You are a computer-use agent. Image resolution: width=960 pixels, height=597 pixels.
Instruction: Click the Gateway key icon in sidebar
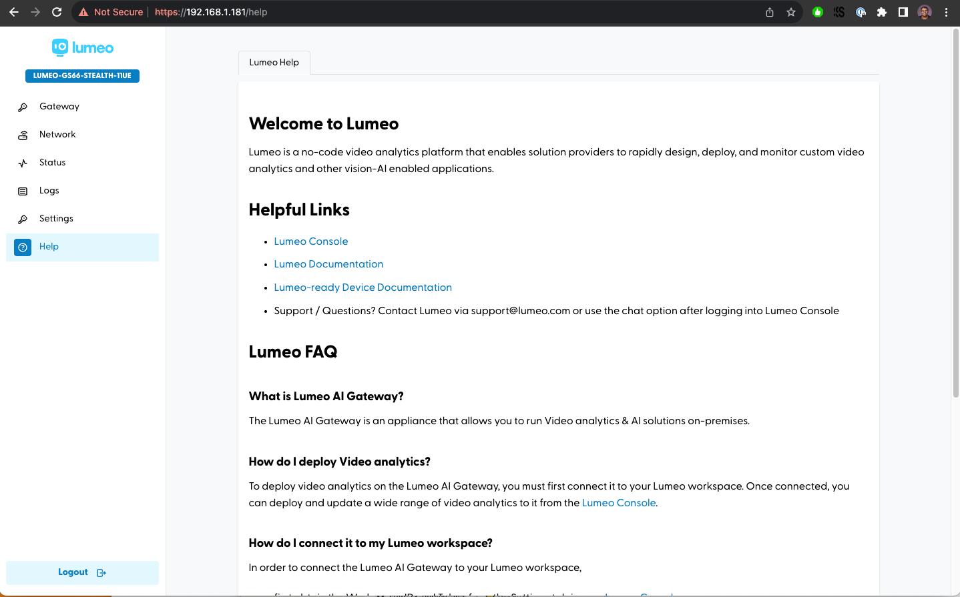click(23, 107)
